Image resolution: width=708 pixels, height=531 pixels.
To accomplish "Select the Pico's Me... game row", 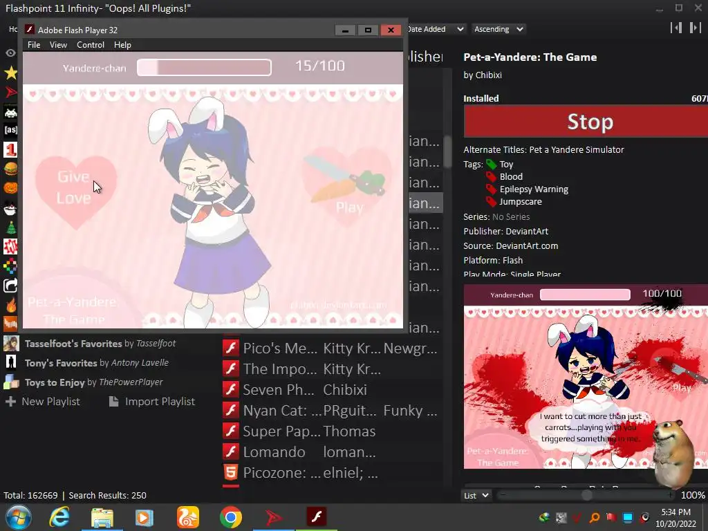I will [331, 348].
